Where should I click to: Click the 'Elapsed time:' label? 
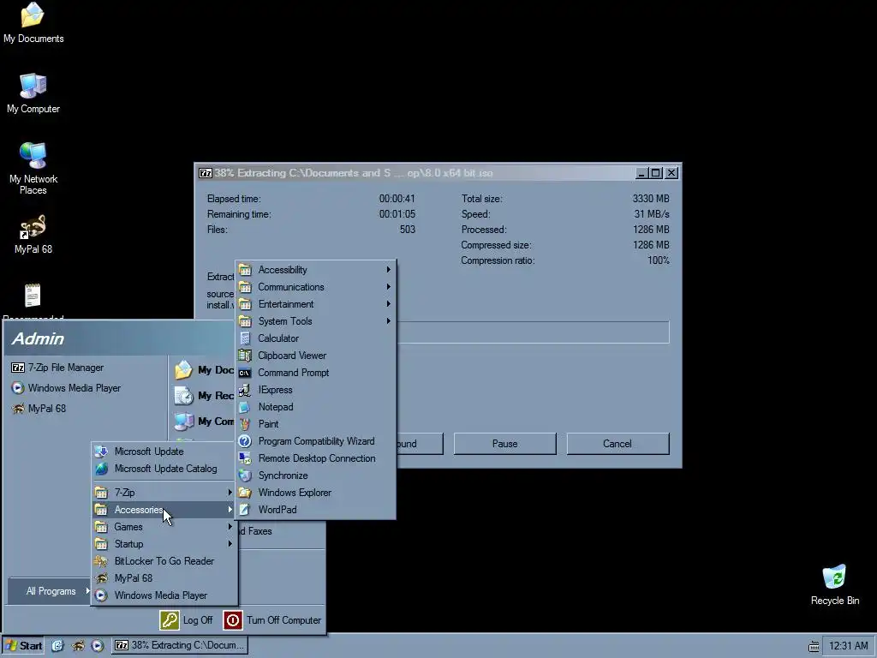tap(234, 199)
